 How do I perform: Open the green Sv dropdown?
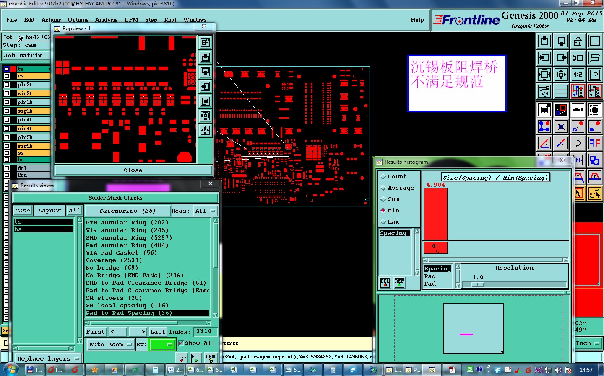tap(162, 345)
